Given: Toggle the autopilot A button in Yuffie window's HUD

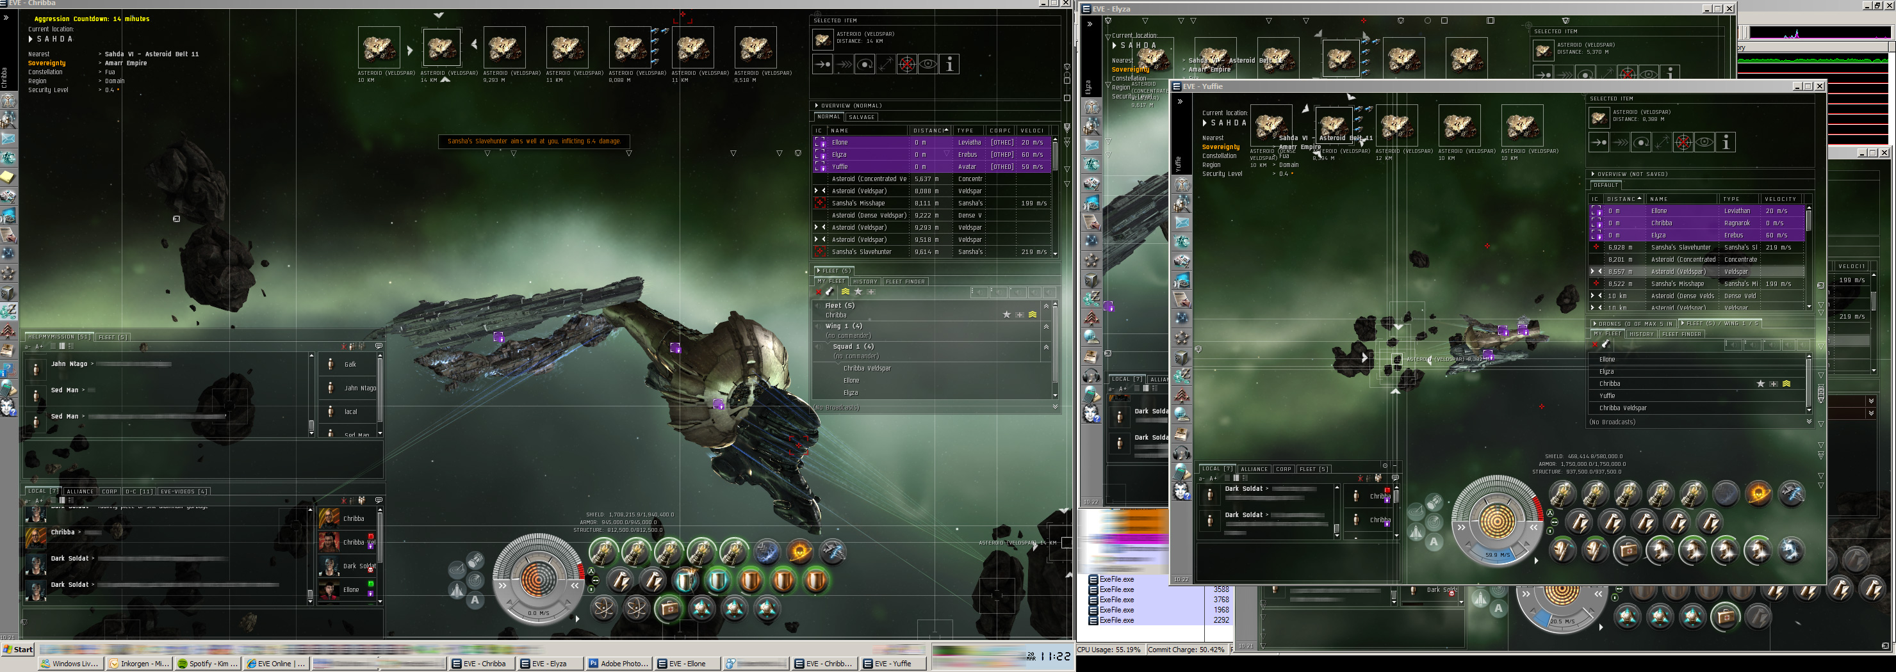Looking at the screenshot, I should tap(1434, 542).
